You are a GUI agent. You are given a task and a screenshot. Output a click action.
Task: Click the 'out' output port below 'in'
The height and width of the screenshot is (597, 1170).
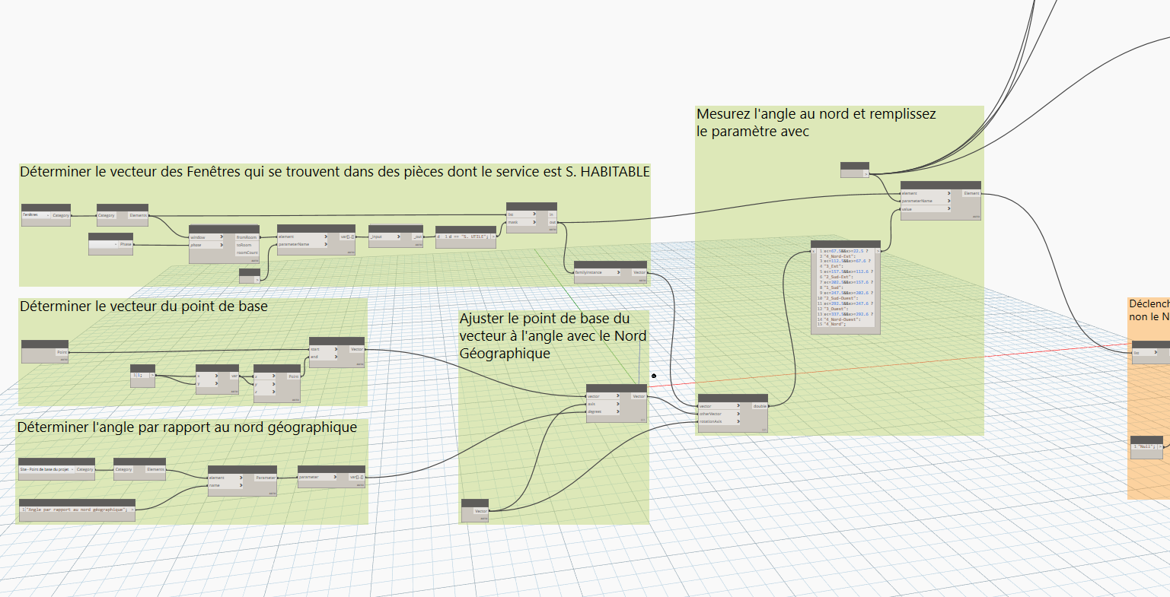click(x=553, y=222)
